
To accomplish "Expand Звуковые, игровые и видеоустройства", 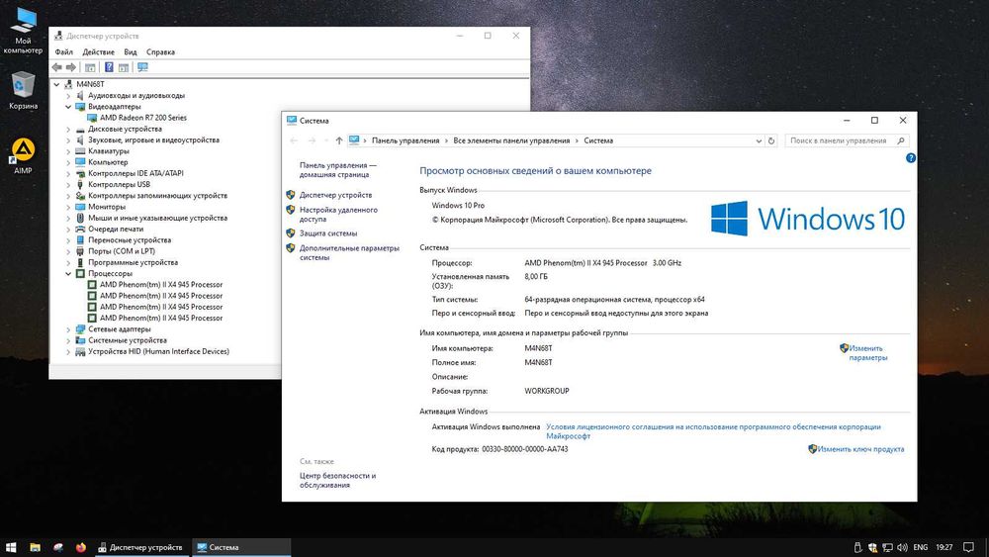I will coord(68,140).
